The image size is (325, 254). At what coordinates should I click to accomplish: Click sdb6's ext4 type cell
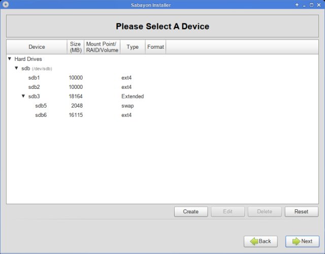tap(126, 115)
